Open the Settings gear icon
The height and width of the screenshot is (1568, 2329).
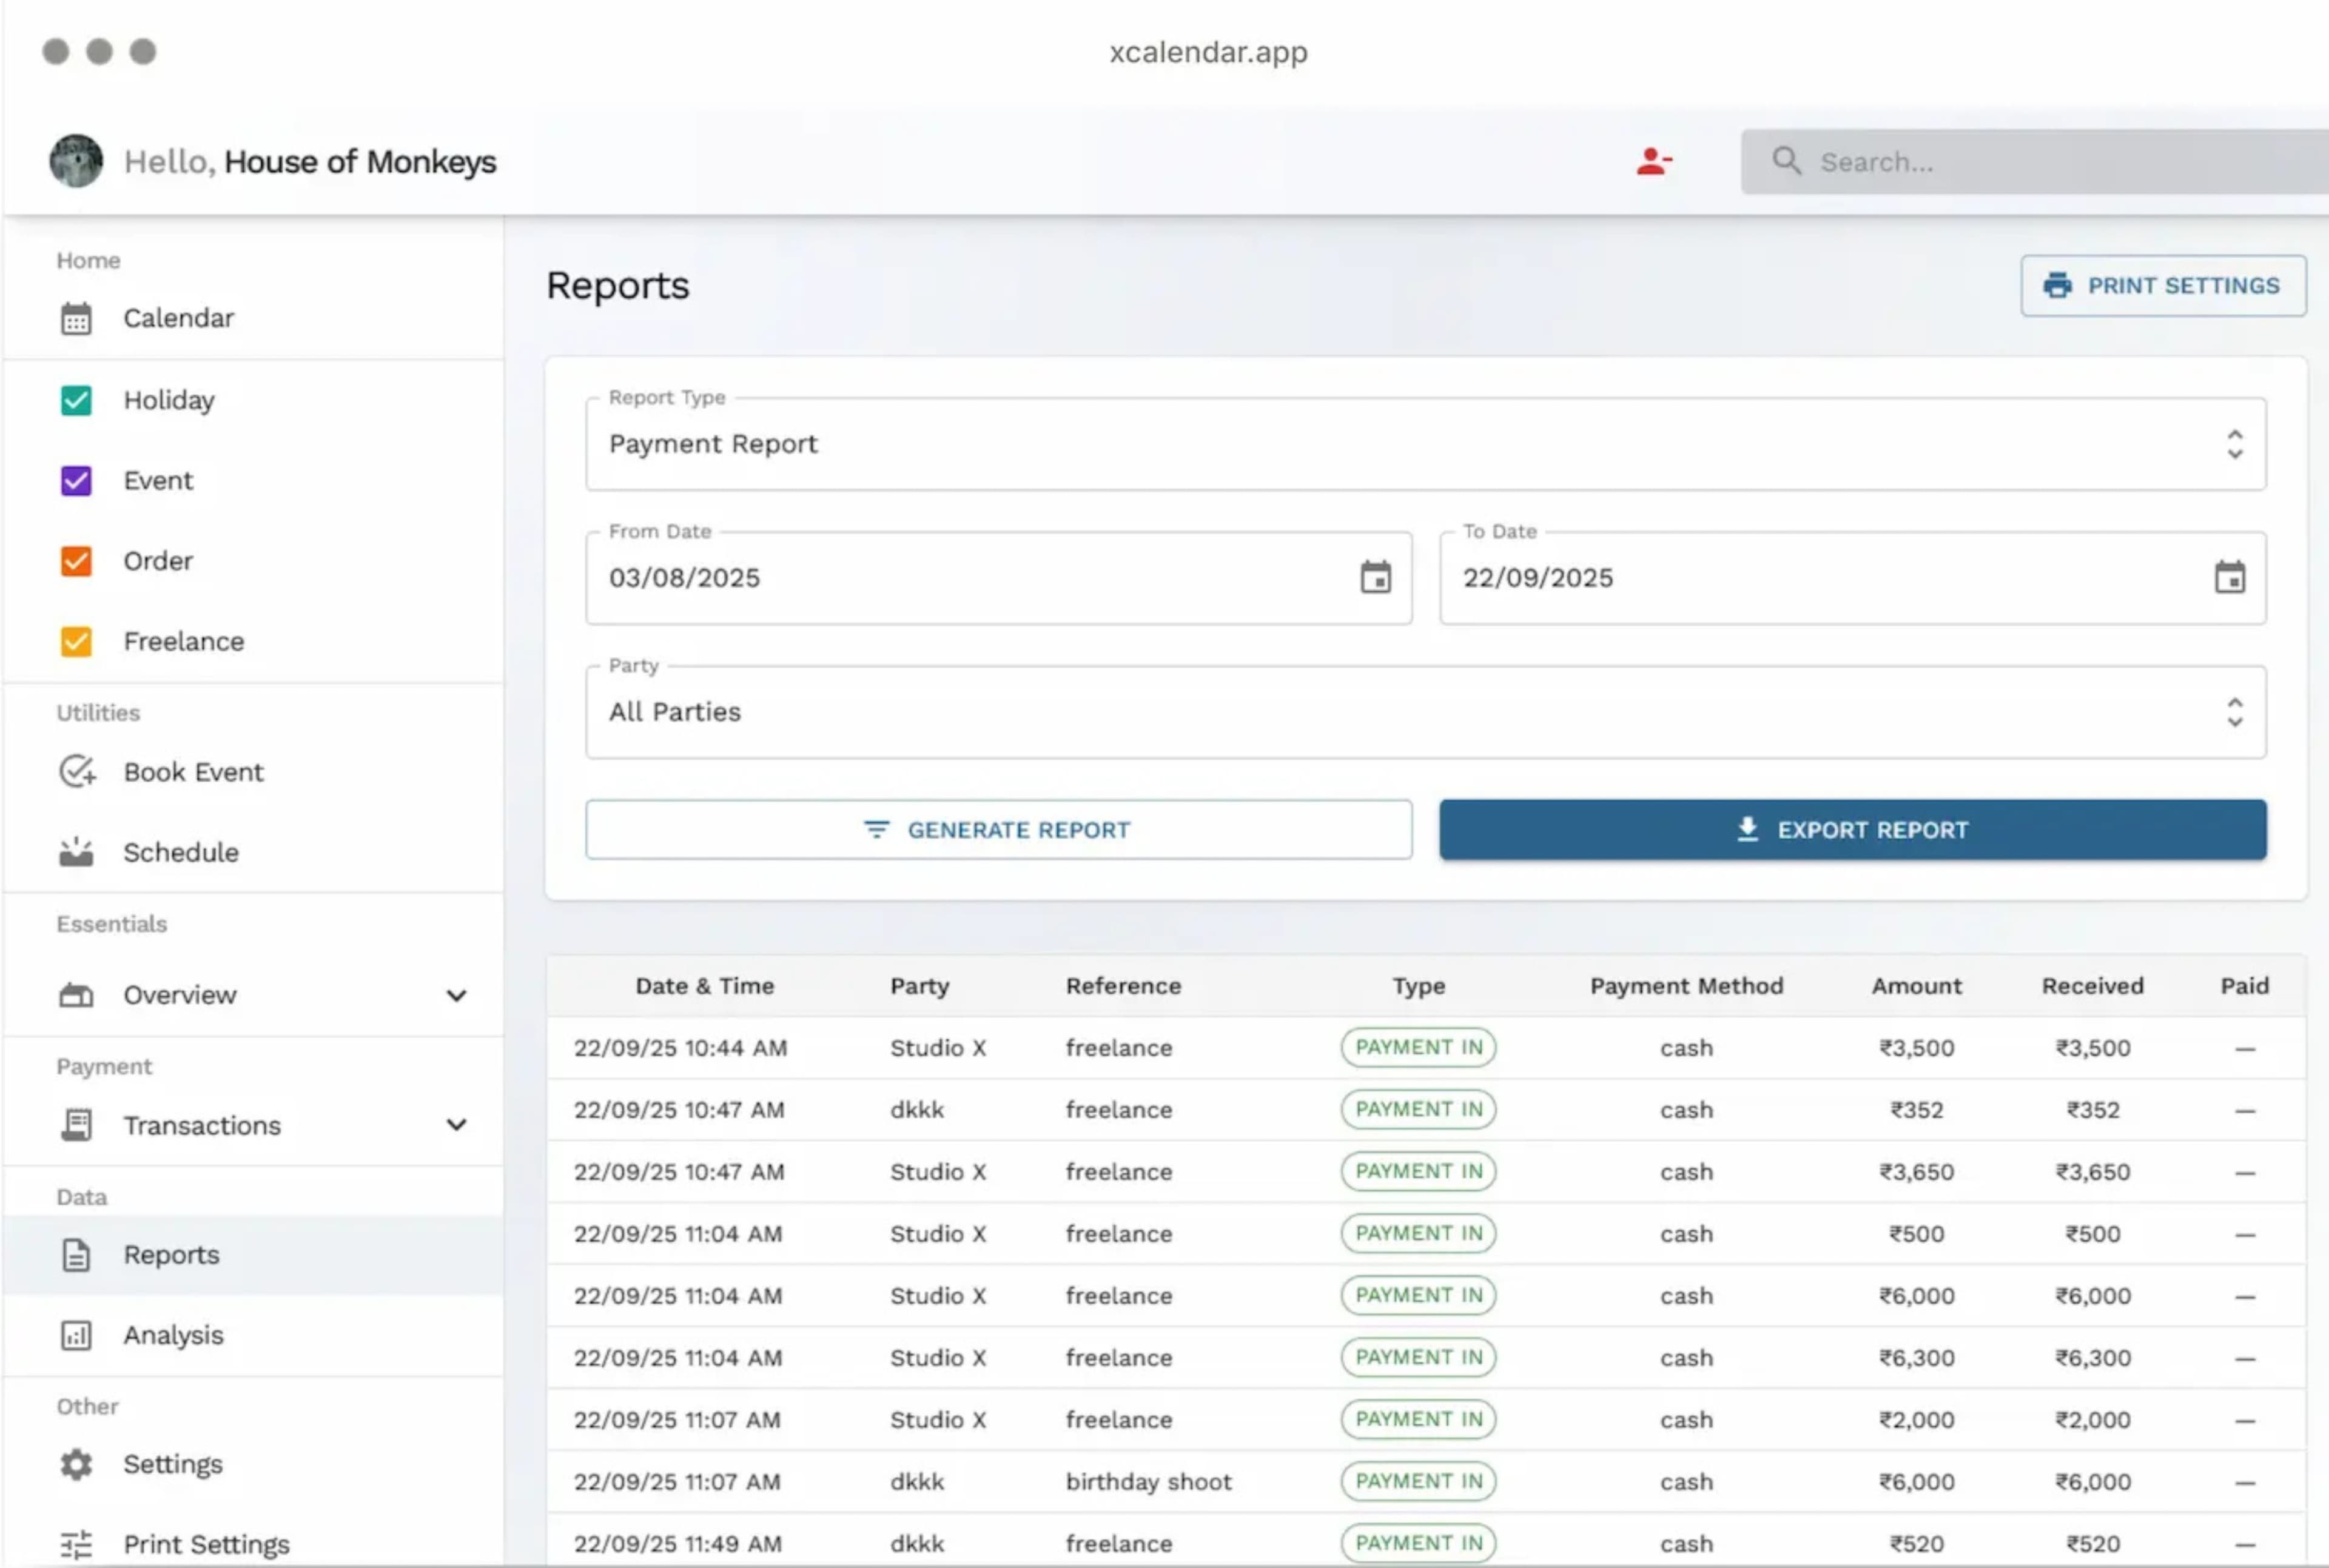click(x=77, y=1464)
